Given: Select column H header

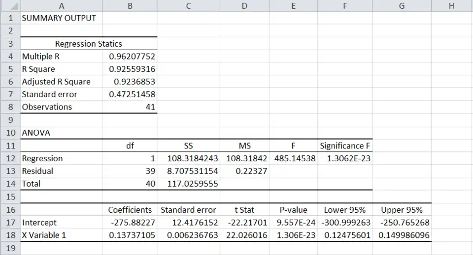Looking at the screenshot, I should point(451,6).
